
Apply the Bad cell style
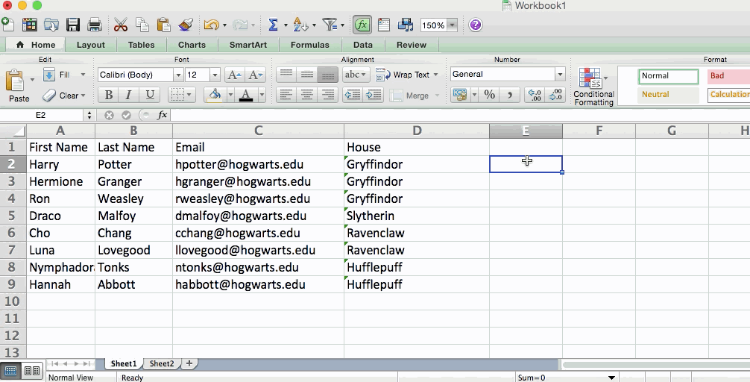coord(727,75)
